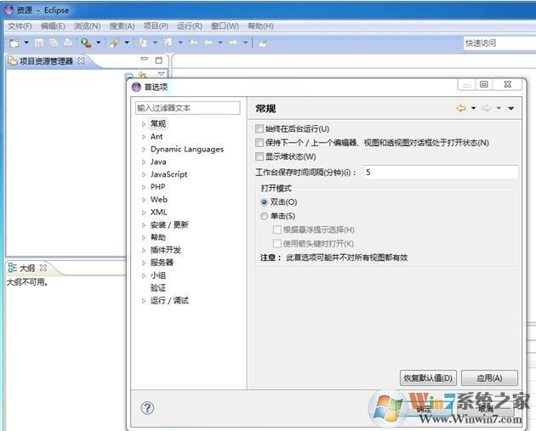Screen dimensions: 536x431
Task: Click the Save icon in the toolbar
Action: [x=39, y=43]
